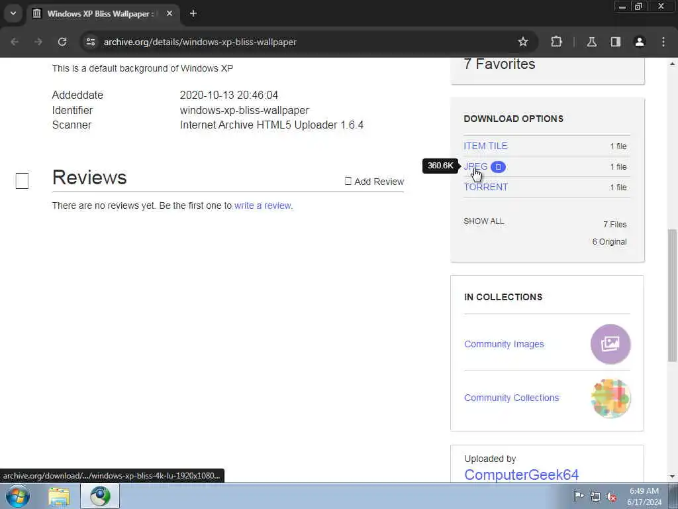Click the scrollbar up arrow

673,64
